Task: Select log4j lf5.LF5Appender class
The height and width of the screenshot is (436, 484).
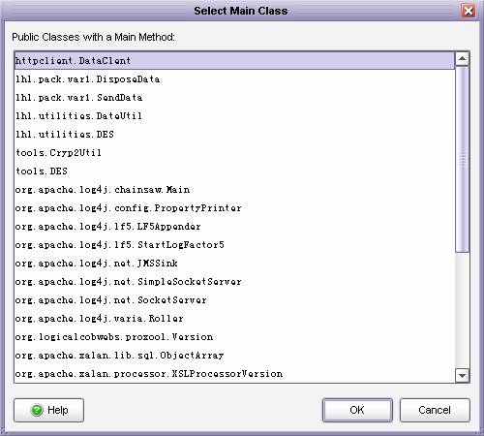Action: (x=234, y=227)
